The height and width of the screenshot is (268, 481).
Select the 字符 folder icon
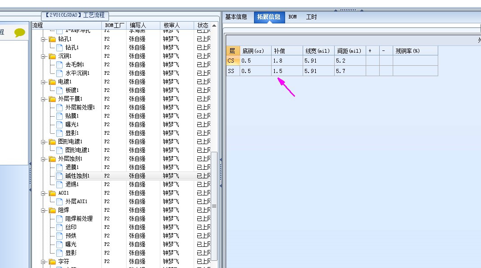pos(52,262)
